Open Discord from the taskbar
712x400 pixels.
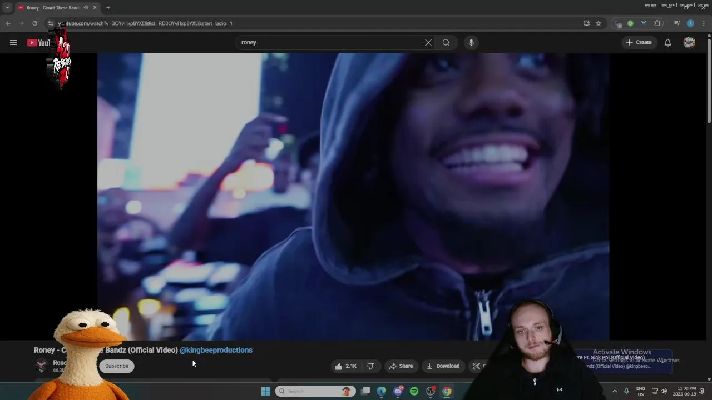click(x=398, y=391)
